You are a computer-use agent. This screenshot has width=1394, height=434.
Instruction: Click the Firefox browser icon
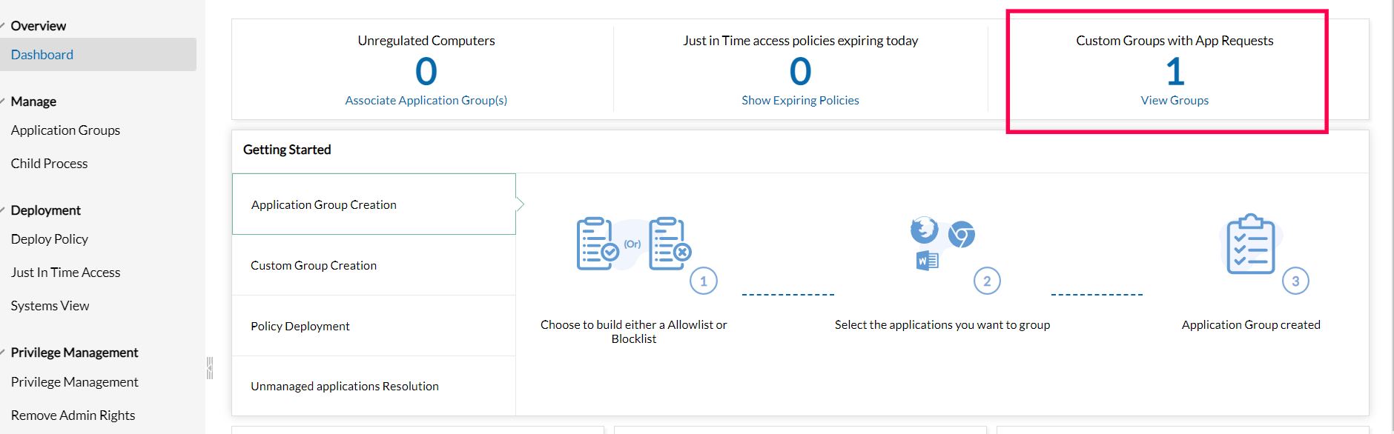924,230
